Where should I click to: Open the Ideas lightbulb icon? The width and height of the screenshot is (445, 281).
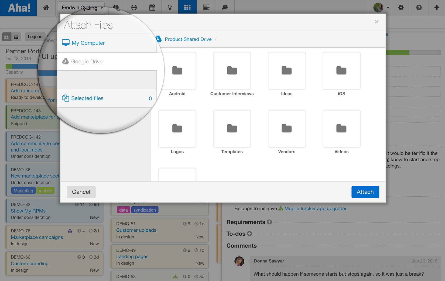(170, 8)
